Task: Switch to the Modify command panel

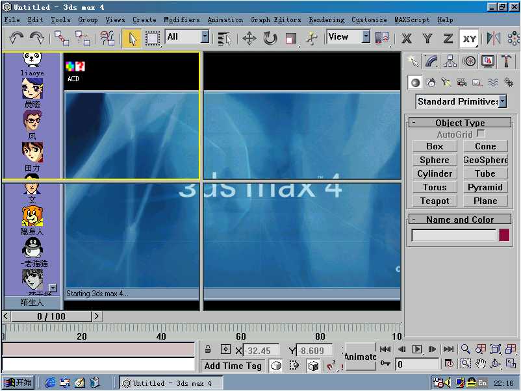Action: pos(431,61)
